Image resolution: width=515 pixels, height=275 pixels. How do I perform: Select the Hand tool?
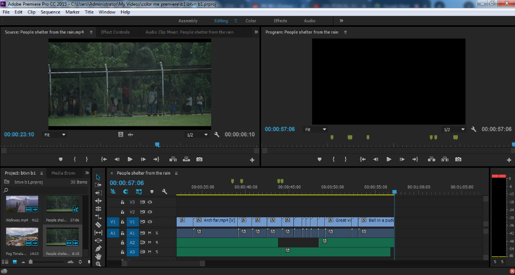(98, 256)
